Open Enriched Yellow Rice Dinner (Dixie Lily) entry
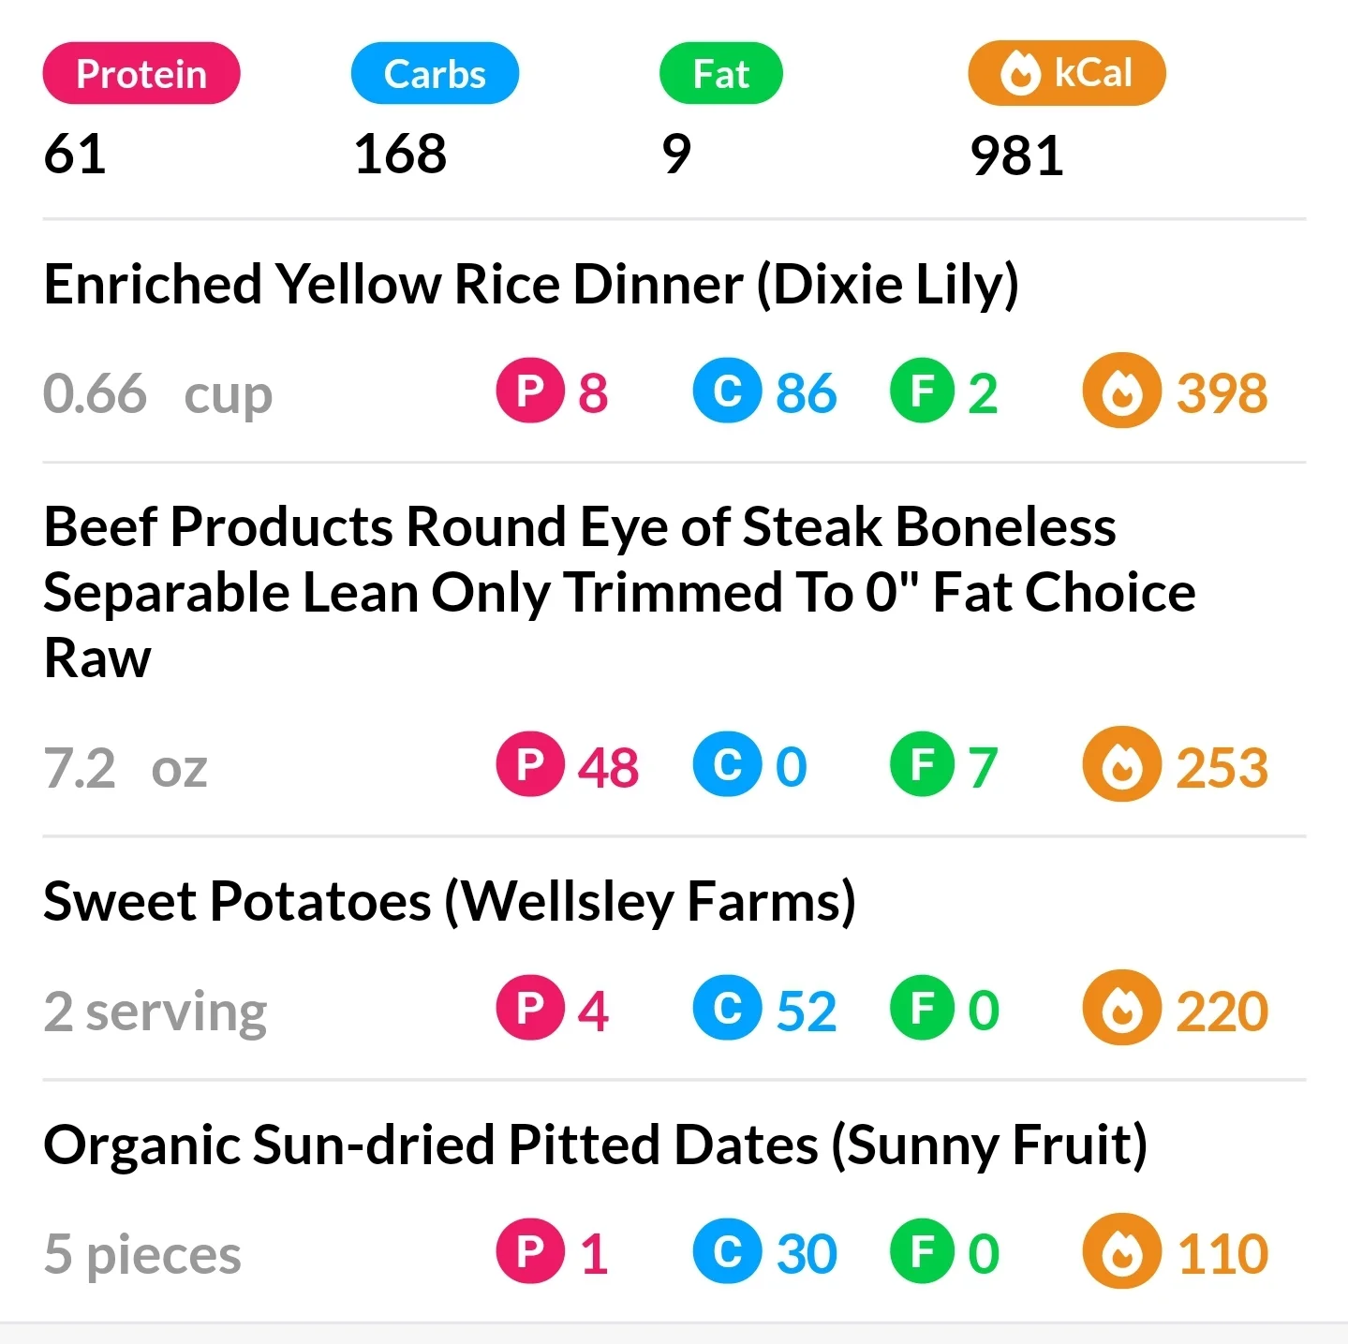The height and width of the screenshot is (1344, 1348). [530, 284]
